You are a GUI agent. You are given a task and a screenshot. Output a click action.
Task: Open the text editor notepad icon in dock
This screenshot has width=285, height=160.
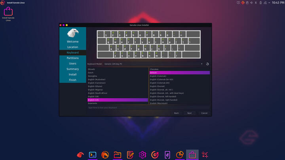(x=130, y=155)
